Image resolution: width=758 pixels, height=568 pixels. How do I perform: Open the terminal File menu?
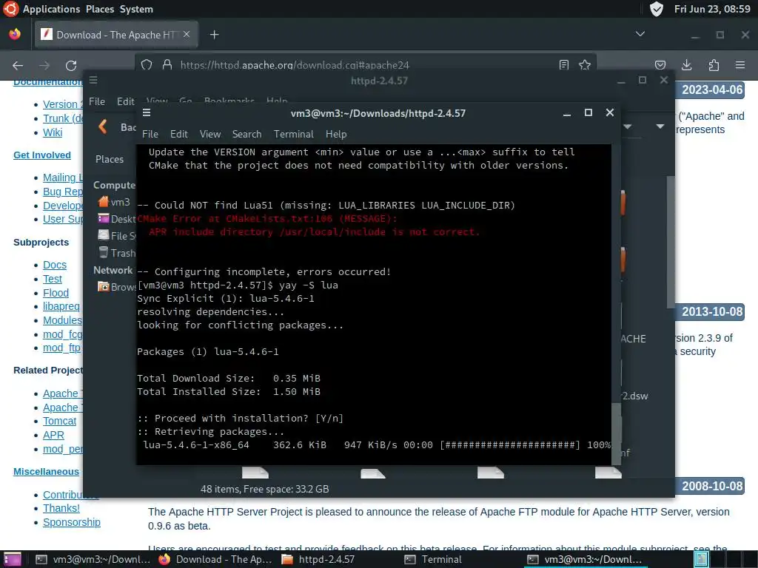[150, 134]
